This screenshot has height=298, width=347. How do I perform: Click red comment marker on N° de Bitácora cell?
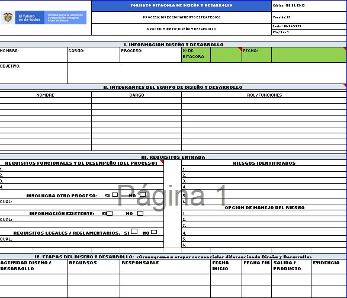tap(240, 49)
